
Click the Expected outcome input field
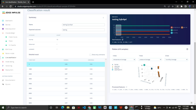[83, 30]
